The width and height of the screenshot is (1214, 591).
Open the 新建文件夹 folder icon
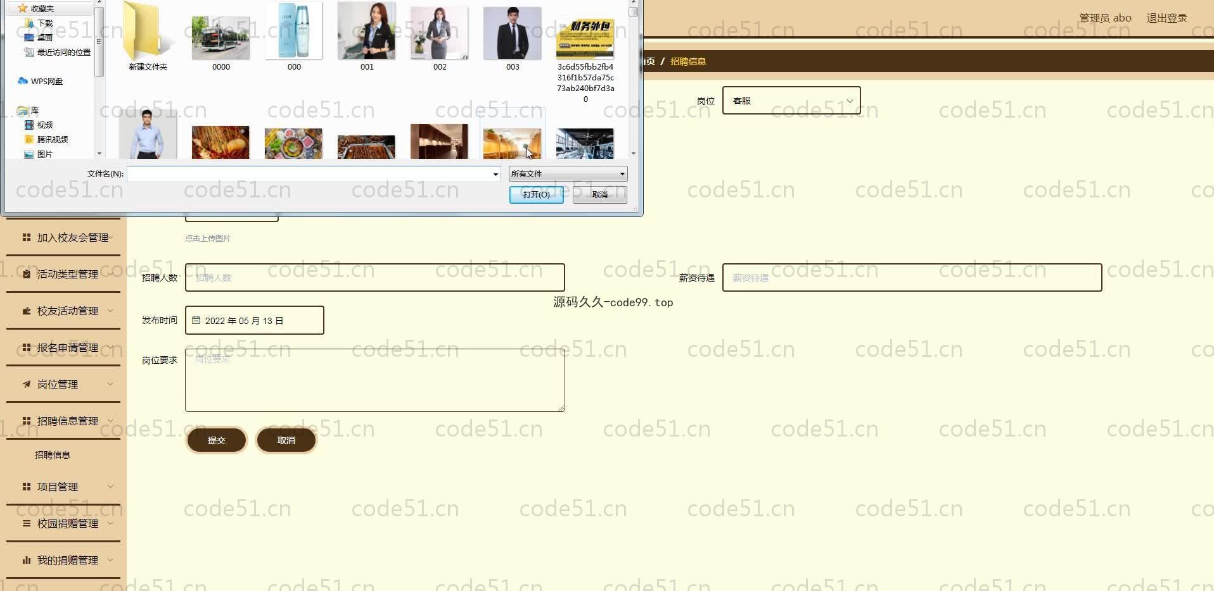(148, 32)
